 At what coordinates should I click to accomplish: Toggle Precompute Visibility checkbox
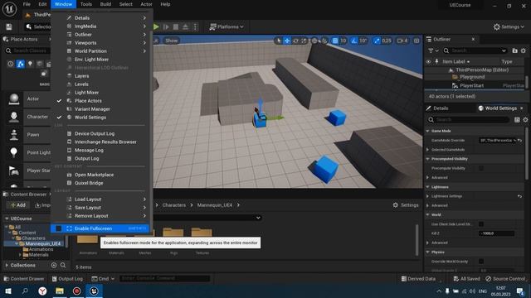point(481,168)
